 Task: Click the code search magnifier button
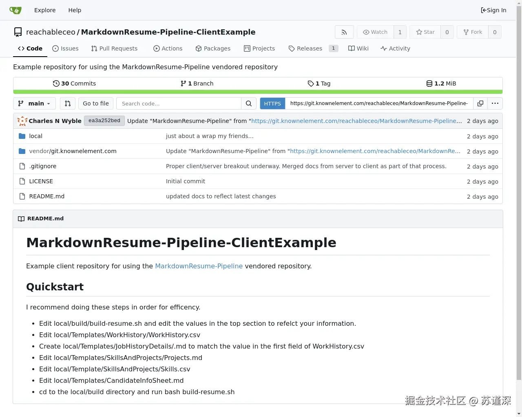[248, 103]
